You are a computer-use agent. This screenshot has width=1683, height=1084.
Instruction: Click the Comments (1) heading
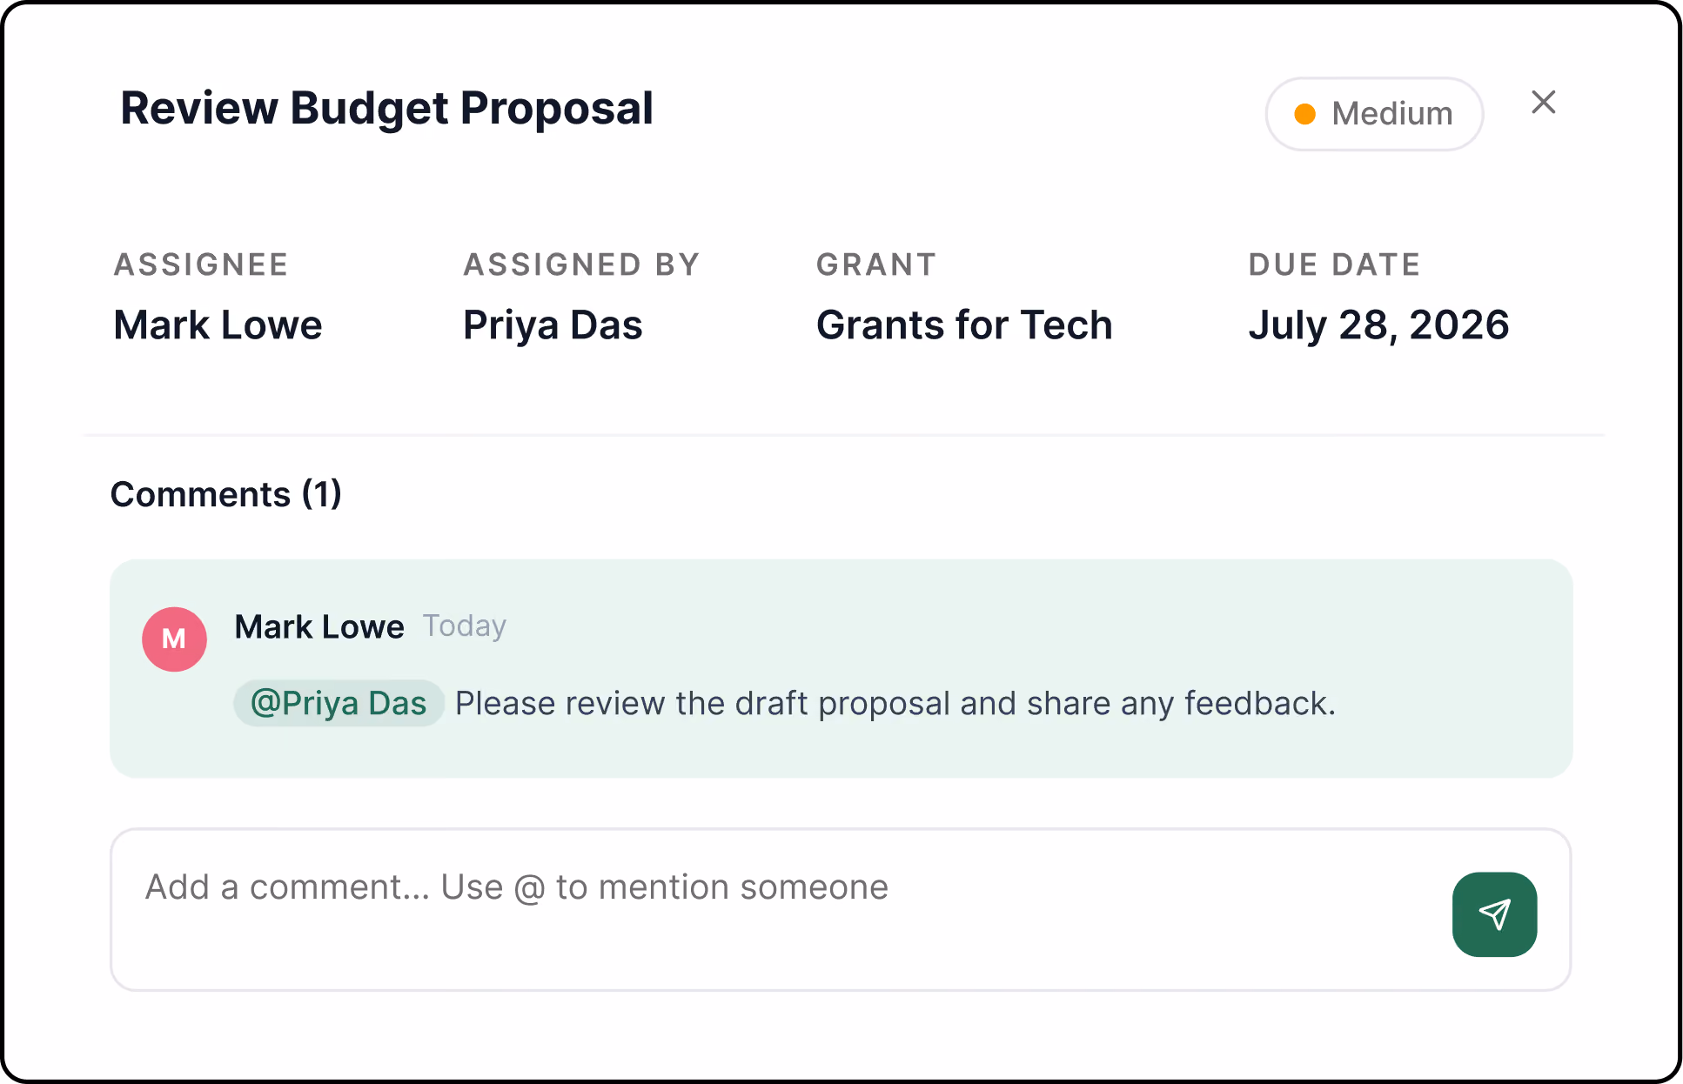click(x=226, y=494)
